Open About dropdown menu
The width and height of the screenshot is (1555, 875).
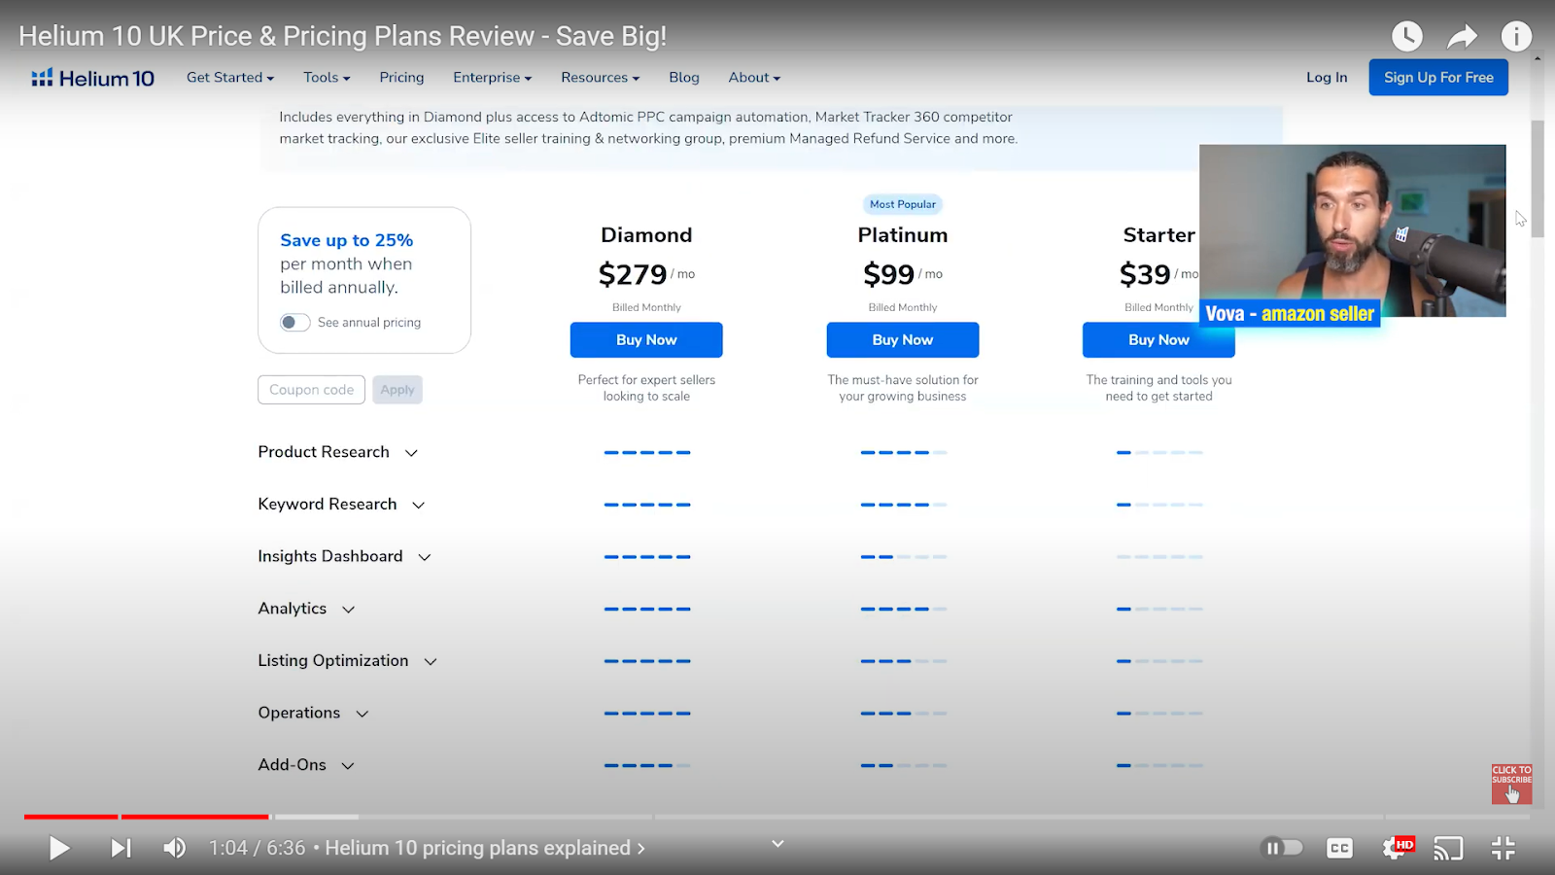click(754, 78)
